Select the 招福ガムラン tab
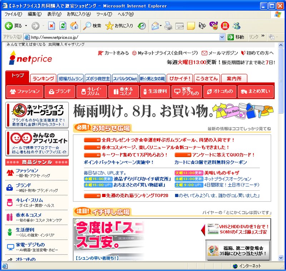 [x=70, y=79]
